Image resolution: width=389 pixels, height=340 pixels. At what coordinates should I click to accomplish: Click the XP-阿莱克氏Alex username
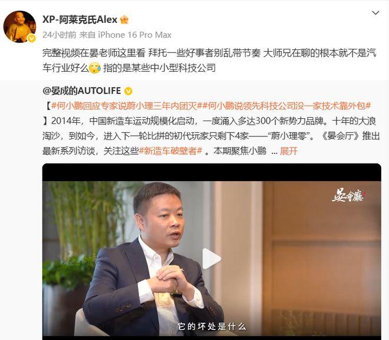pyautogui.click(x=80, y=19)
